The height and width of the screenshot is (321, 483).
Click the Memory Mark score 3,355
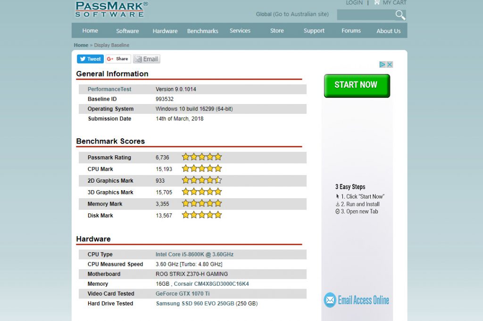(162, 204)
